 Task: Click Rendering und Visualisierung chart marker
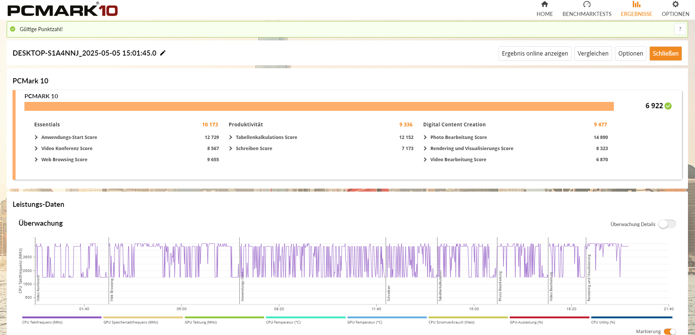[589, 278]
